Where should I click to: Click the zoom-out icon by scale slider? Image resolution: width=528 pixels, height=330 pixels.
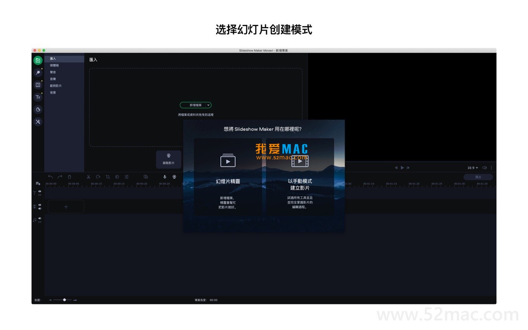(50, 300)
